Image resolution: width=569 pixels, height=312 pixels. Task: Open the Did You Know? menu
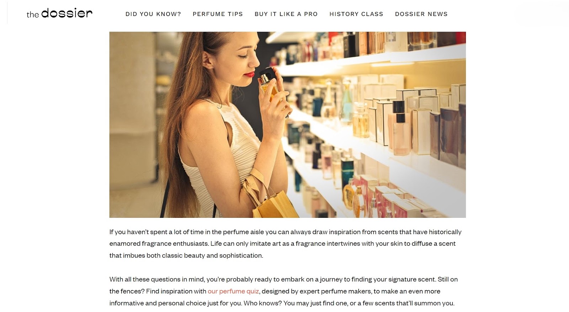[153, 14]
